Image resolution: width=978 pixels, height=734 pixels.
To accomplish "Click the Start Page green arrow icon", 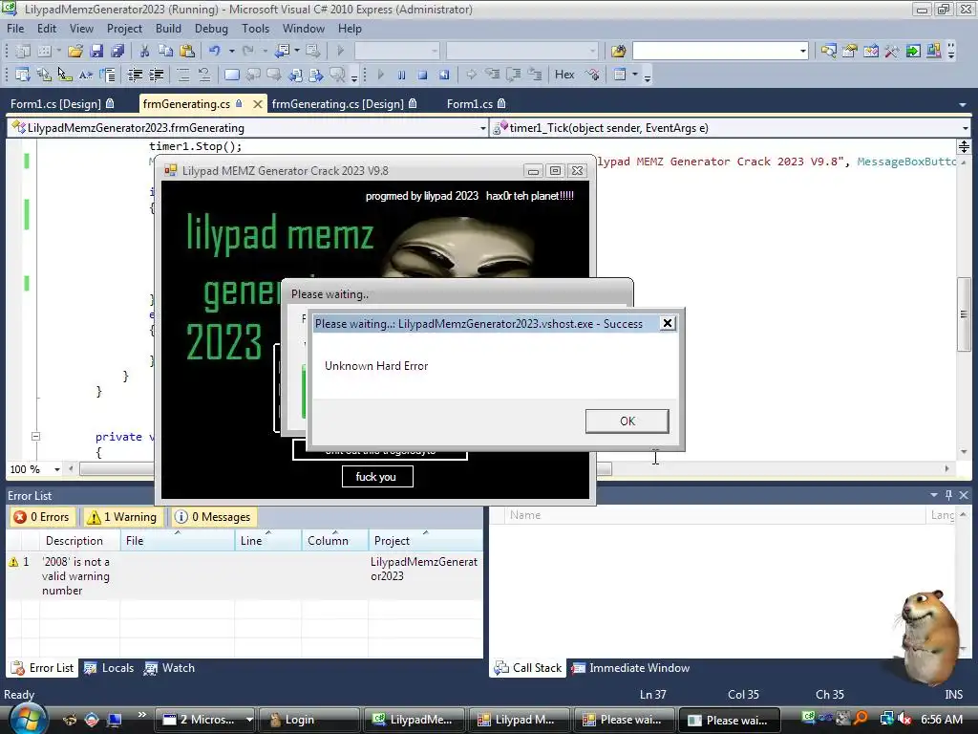I will (913, 52).
